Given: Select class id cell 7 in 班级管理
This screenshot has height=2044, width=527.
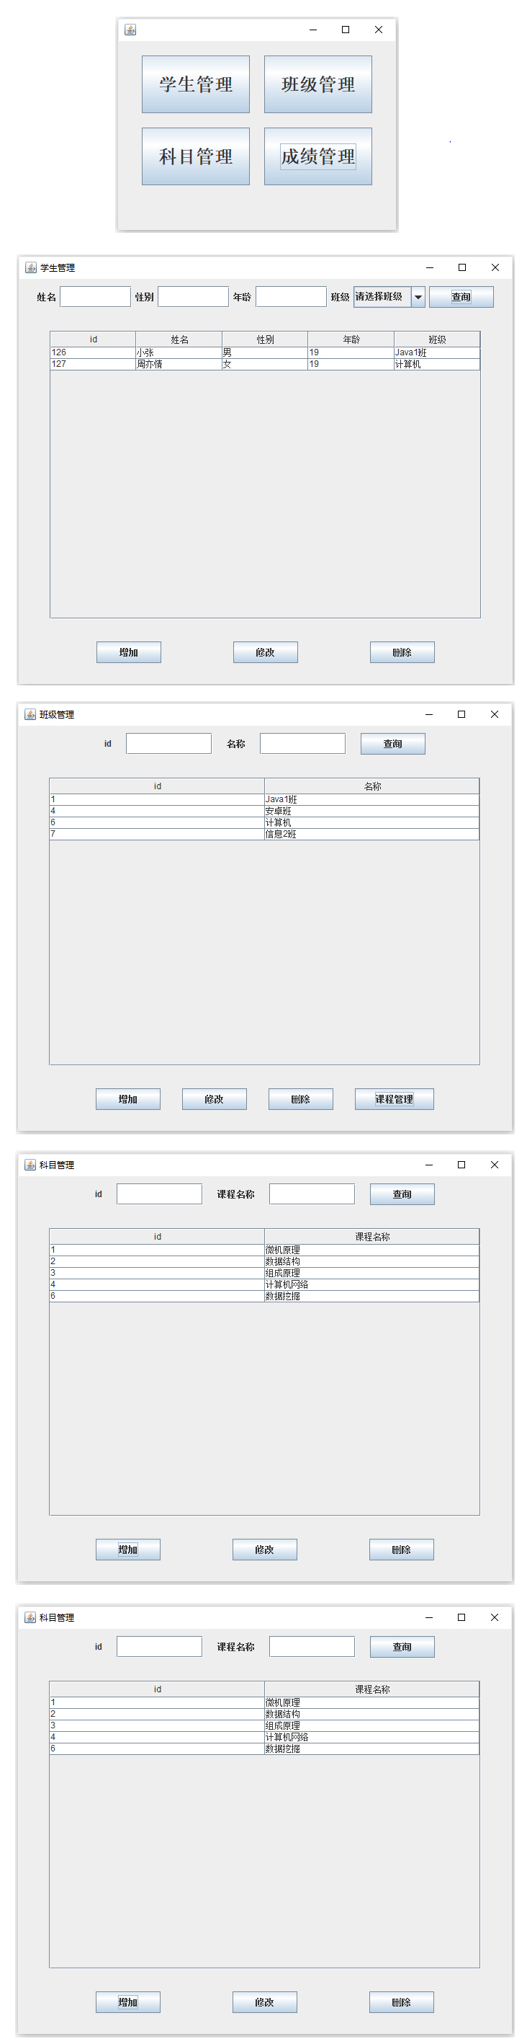Looking at the screenshot, I should tap(157, 834).
